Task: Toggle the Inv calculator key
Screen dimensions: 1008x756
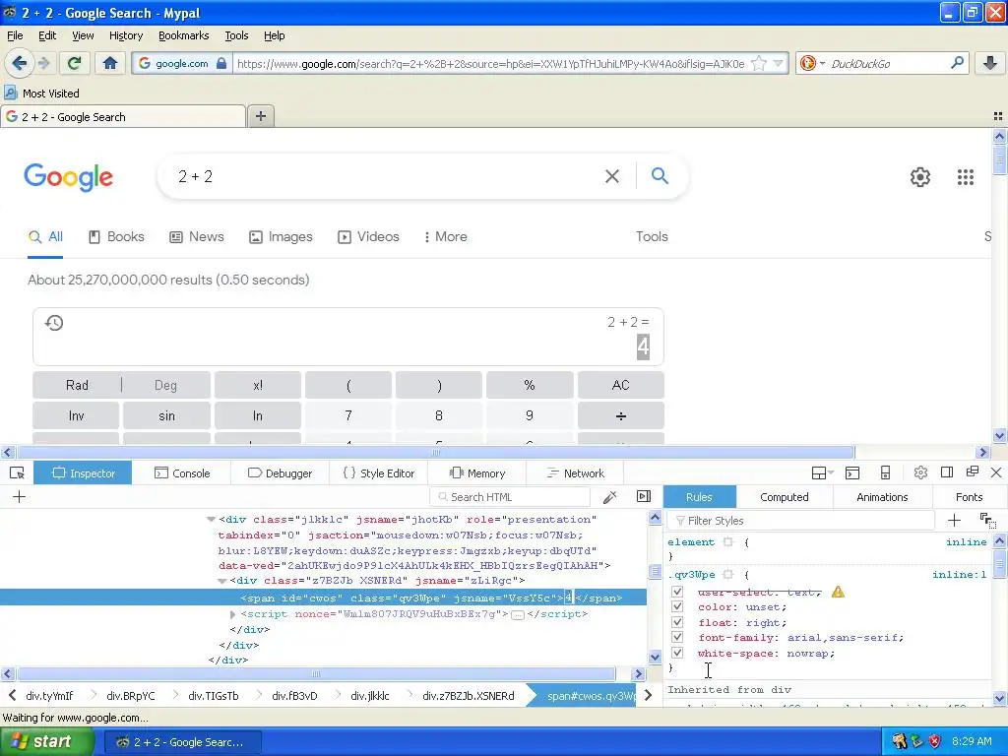Action: [76, 416]
